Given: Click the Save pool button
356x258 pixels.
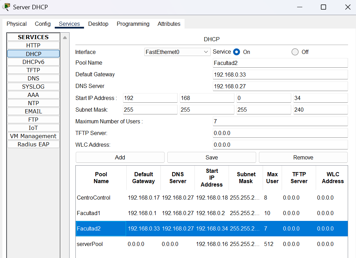Looking at the screenshot, I should tap(212, 157).
